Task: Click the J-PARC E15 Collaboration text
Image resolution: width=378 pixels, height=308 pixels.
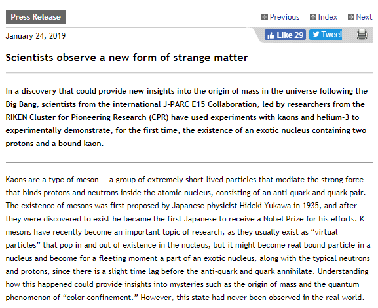Action: [x=208, y=104]
